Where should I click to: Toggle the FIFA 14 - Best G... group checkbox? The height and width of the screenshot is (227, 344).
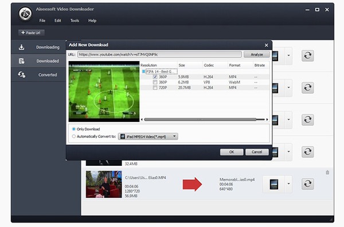point(143,71)
